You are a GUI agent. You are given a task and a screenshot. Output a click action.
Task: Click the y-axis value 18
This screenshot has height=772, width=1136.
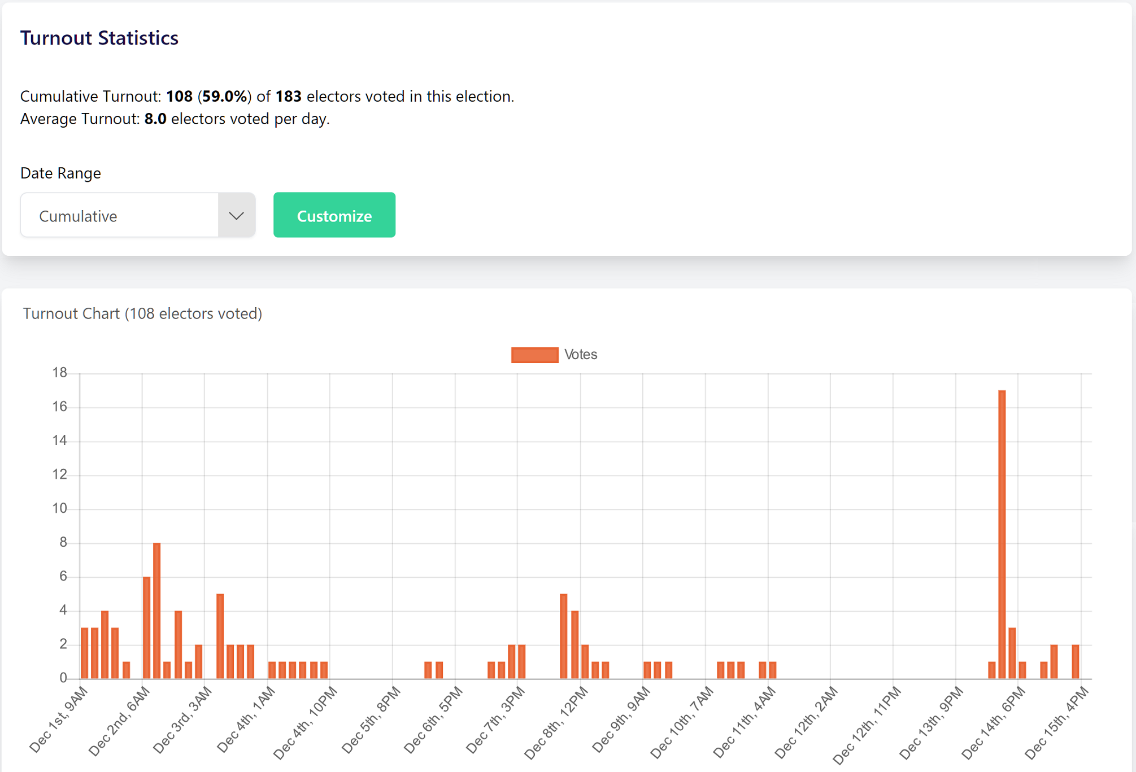tap(61, 373)
